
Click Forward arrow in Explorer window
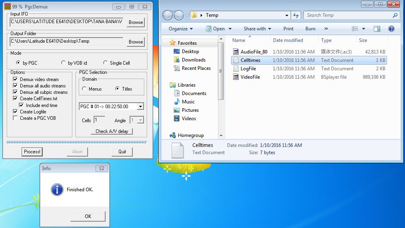179,15
